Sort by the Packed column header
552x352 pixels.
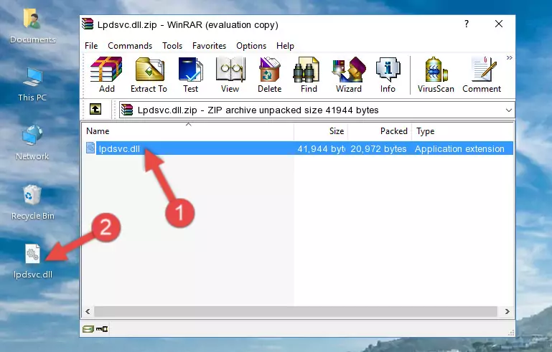380,131
